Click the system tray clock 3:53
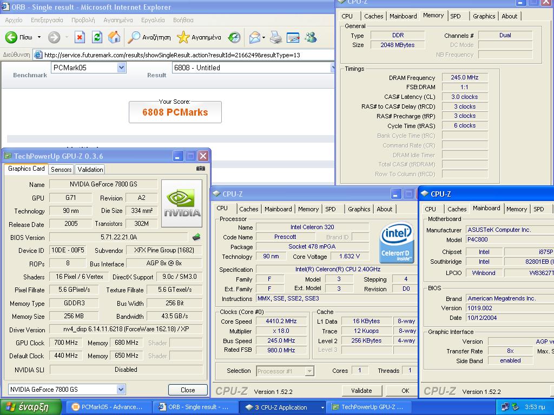Screen dimensions: 554x415 pos(535,407)
